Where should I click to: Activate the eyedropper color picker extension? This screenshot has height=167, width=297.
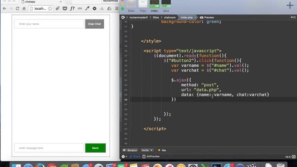[x=87, y=8]
